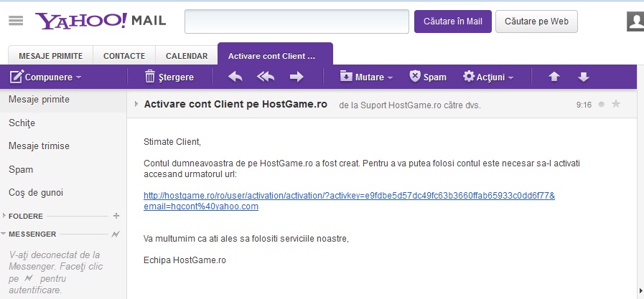Click the subject Activare cont Client pe HostGame.ro
This screenshot has width=644, height=299.
coord(235,104)
